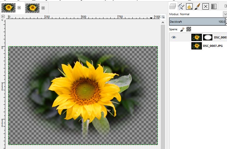Image resolution: width=227 pixels, height=149 pixels.
Task: Switch to the first sunflower image tab
Action: (x=9, y=8)
